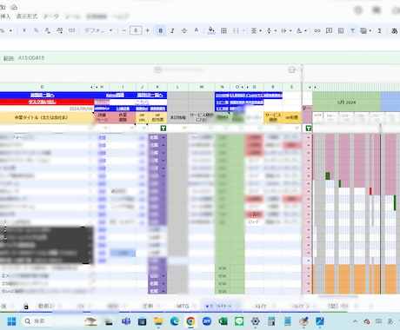Image resolution: width=400 pixels, height=330 pixels.
Task: Open more number formats 123
Action: coord(71,30)
